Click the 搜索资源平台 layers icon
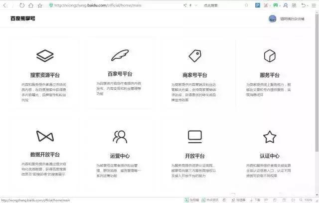 [45, 55]
